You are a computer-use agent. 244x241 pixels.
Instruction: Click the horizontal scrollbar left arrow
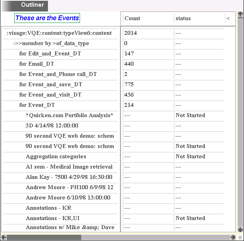pos(4,237)
